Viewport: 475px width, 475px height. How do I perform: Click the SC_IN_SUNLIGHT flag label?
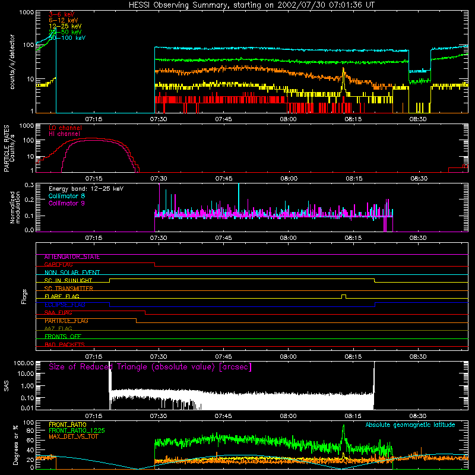pos(68,280)
